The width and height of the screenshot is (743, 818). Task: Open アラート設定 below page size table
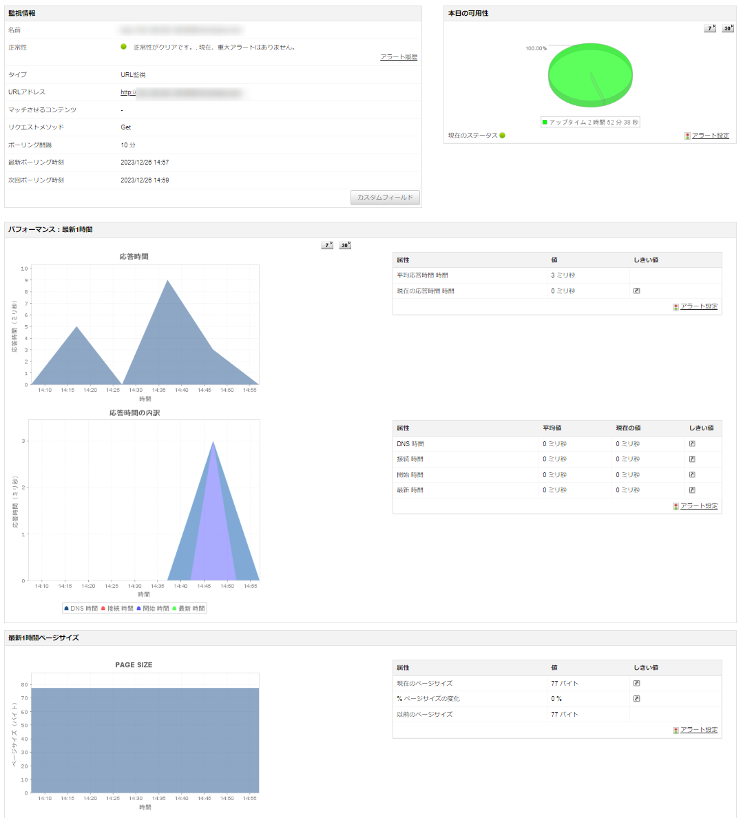[x=698, y=730]
